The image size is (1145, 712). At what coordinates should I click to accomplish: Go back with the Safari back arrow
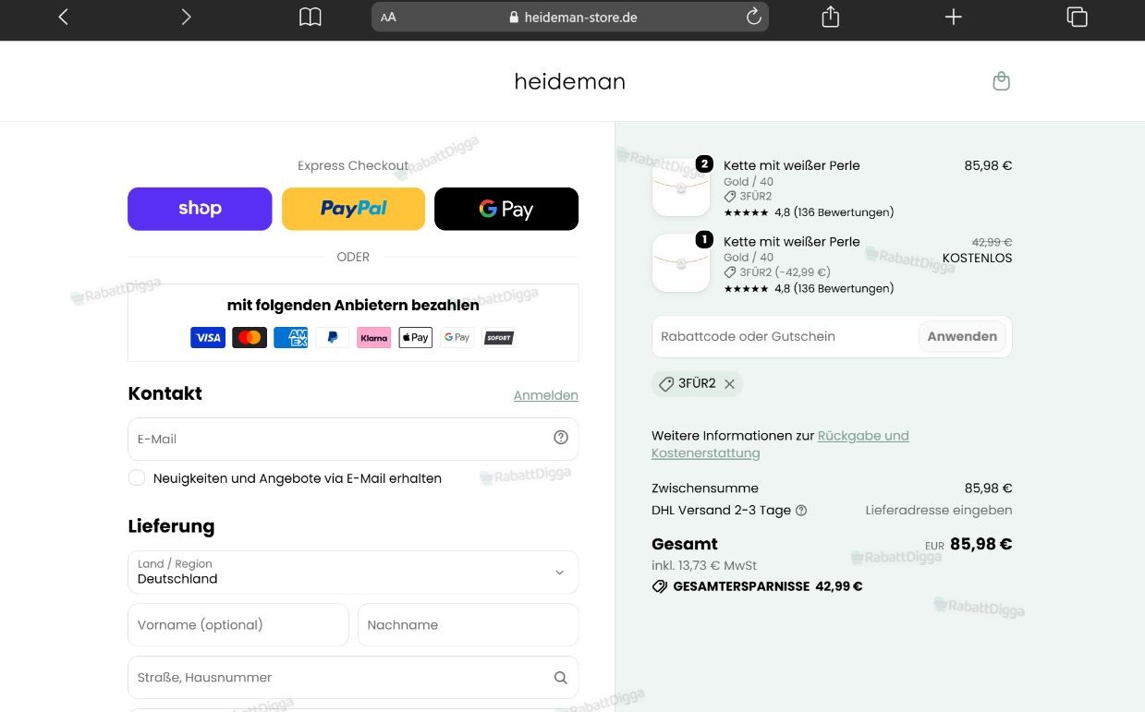pyautogui.click(x=63, y=17)
